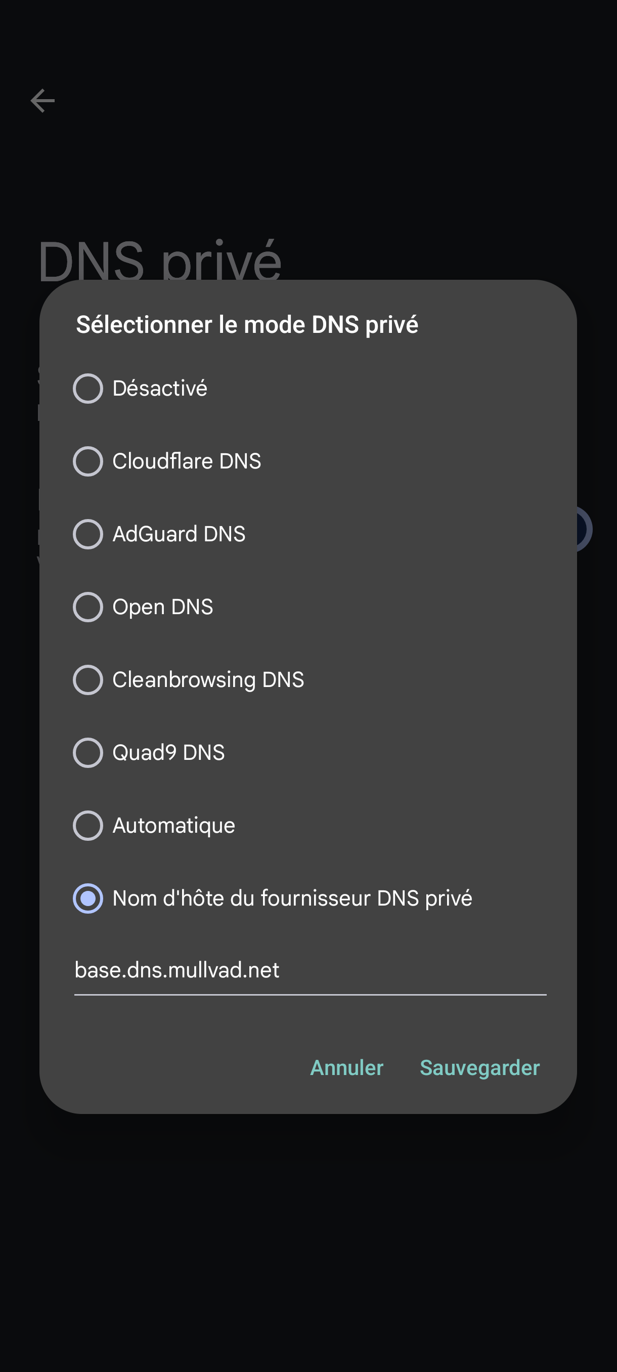Click the Open DNS label text
The image size is (617, 1372).
coord(163,607)
